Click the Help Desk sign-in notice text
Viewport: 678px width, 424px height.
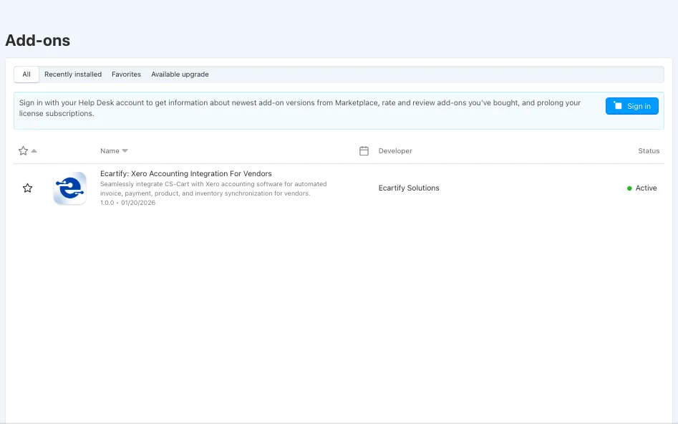(300, 108)
